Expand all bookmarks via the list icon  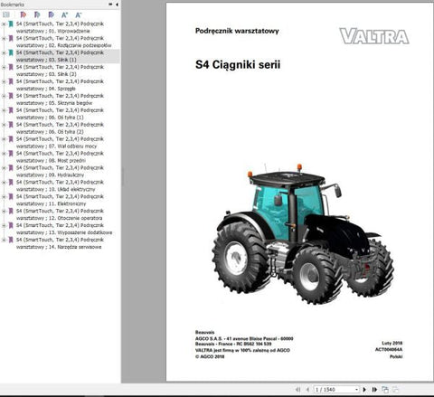click(x=6, y=14)
